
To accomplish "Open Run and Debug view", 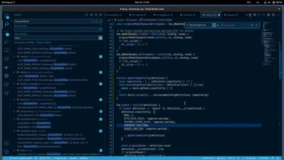I will pyautogui.click(x=7, y=42).
